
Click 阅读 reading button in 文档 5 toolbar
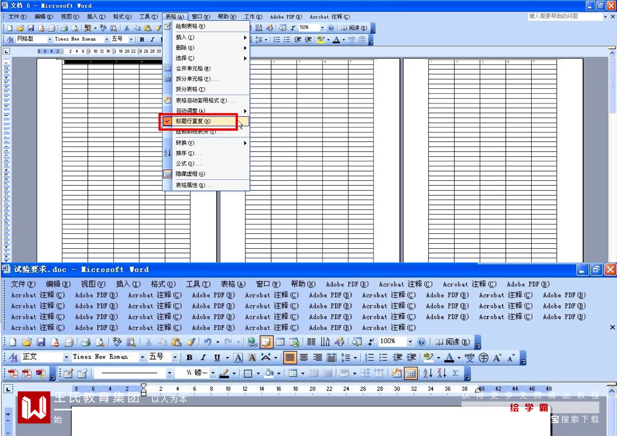click(x=354, y=28)
